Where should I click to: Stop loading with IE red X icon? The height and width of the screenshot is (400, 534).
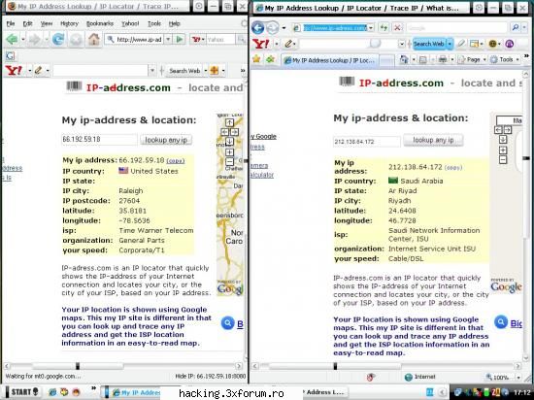point(397,28)
